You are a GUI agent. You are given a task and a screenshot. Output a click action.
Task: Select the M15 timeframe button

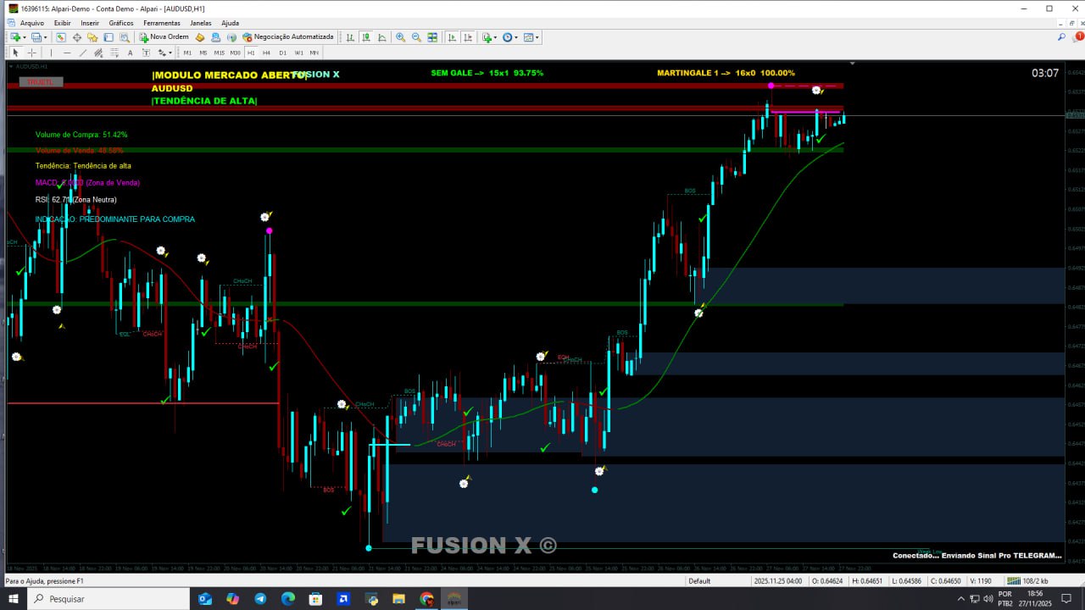(x=219, y=53)
